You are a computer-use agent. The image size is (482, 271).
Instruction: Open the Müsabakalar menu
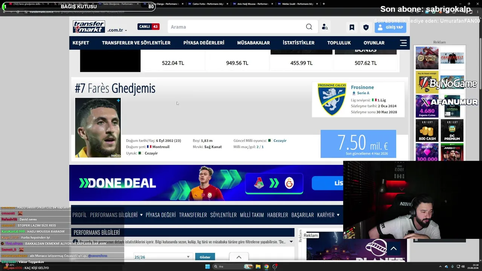253,43
